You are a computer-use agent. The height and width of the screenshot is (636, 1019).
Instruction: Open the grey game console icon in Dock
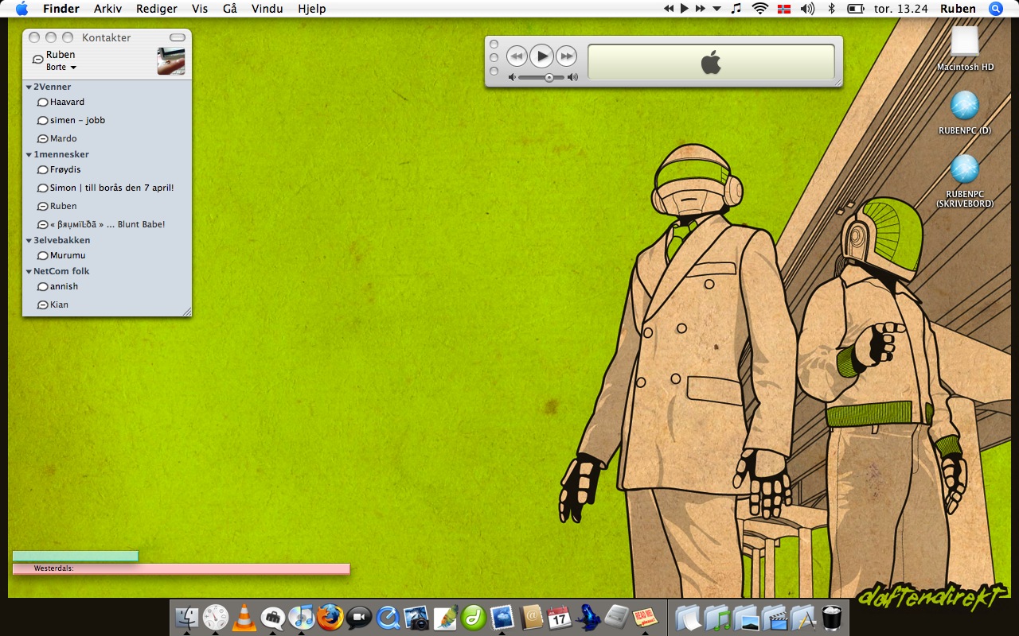tap(617, 617)
